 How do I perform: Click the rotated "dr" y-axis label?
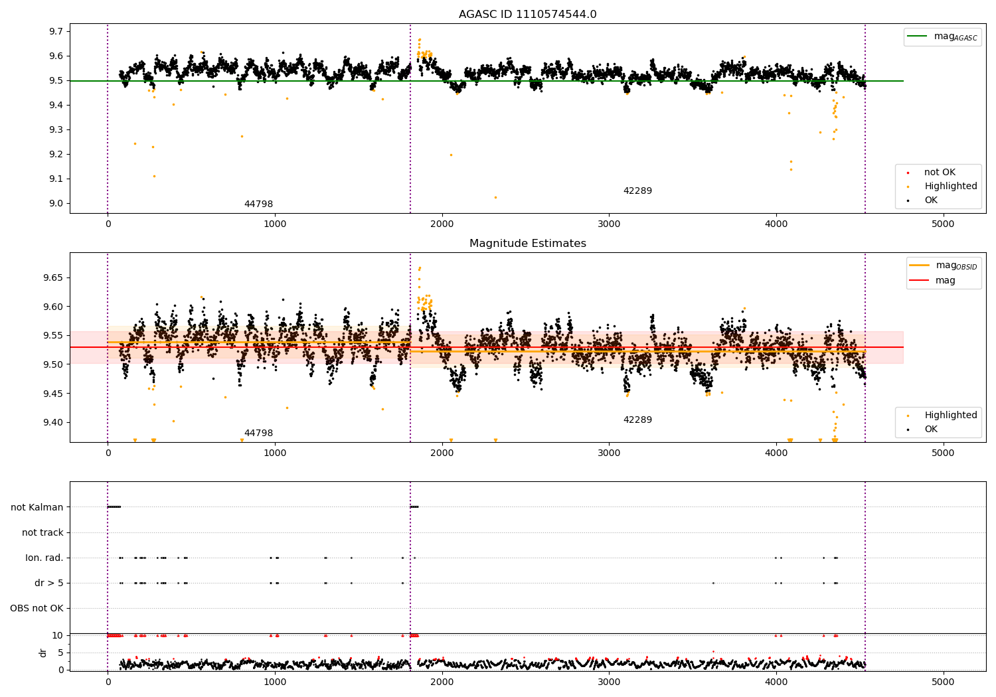[43, 653]
